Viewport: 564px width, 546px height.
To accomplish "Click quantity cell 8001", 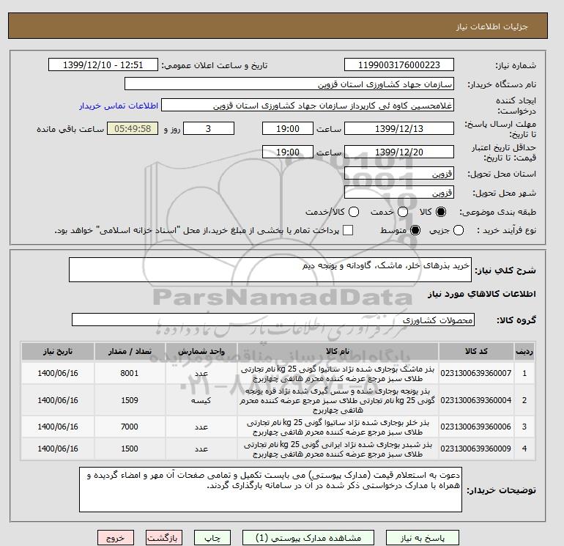I will coord(130,373).
